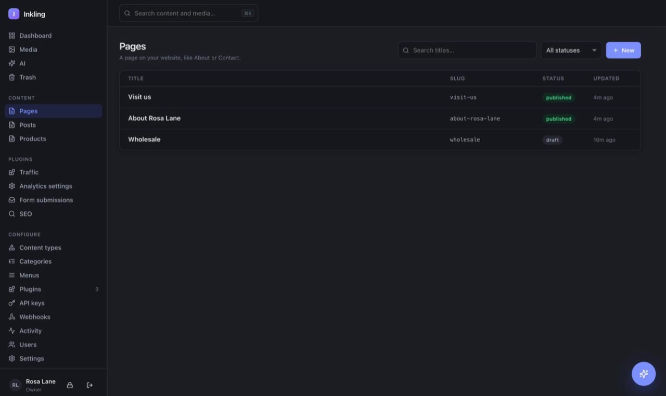Click the wholesale slug
The height and width of the screenshot is (396, 666).
(465, 139)
